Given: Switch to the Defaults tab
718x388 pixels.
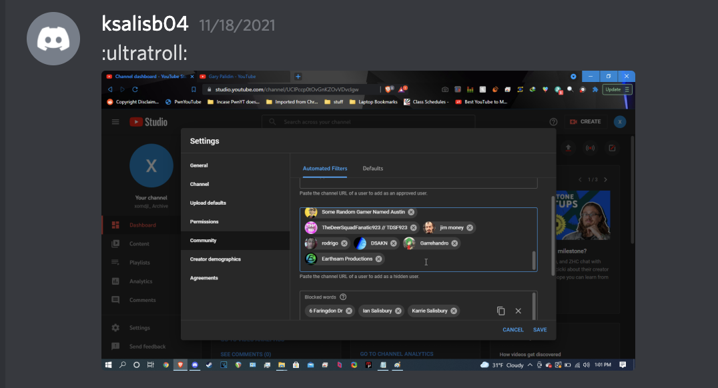Looking at the screenshot, I should [x=372, y=169].
